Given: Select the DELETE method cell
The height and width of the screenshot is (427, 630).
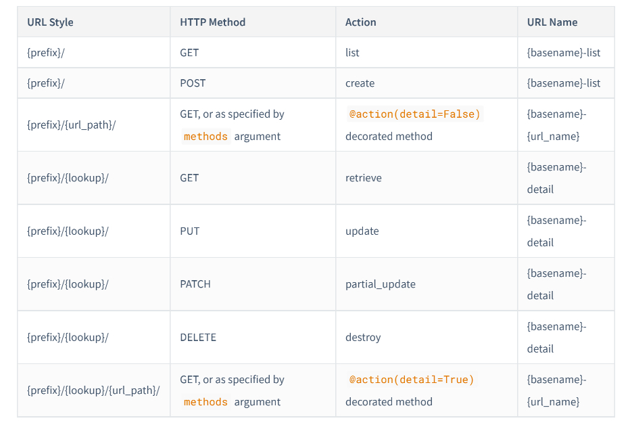Looking at the screenshot, I should tap(198, 338).
